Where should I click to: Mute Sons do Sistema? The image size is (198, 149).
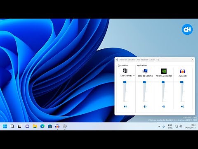(145, 106)
